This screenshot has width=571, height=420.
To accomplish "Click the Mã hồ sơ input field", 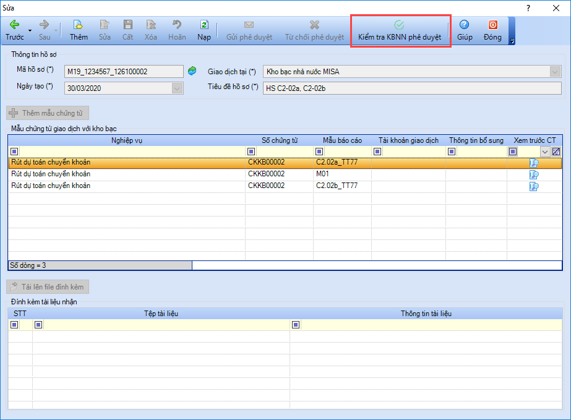I will click(124, 71).
